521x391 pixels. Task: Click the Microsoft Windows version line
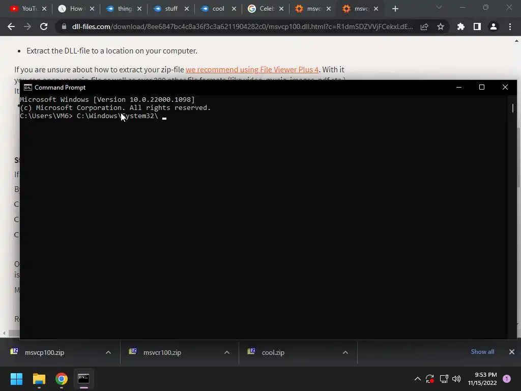coord(107,99)
